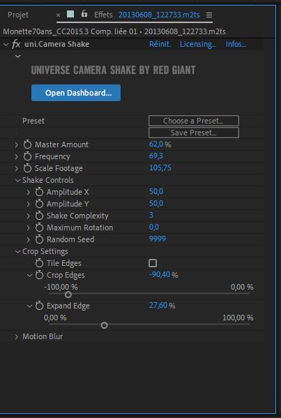
Task: Click the Scale Footage stopwatch icon
Action: pos(27,168)
